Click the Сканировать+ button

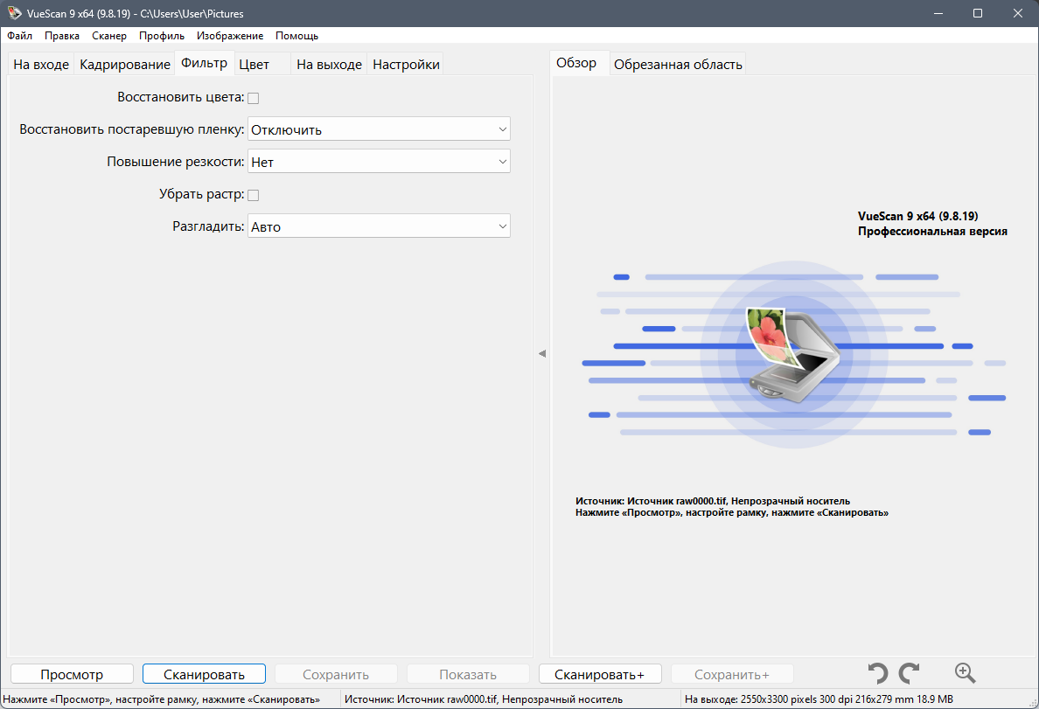600,674
